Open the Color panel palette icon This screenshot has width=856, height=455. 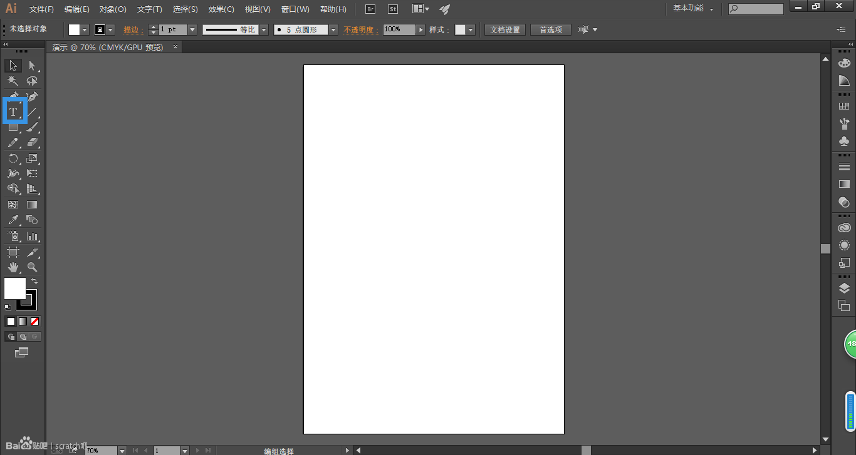tap(844, 63)
